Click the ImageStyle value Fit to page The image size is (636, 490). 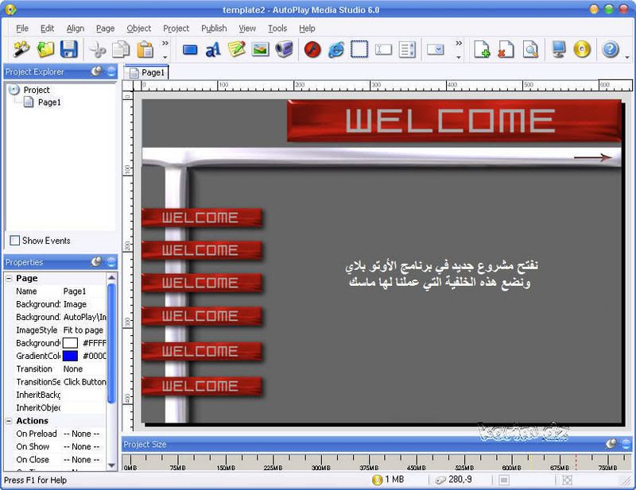click(x=84, y=330)
